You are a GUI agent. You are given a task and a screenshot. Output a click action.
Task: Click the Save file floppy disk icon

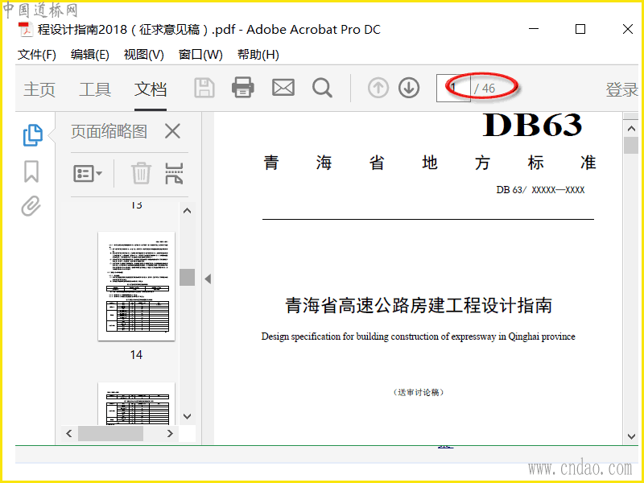[204, 88]
